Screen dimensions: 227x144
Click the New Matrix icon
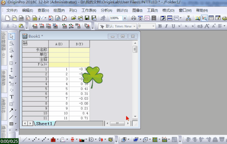pyautogui.click(x=35, y=18)
